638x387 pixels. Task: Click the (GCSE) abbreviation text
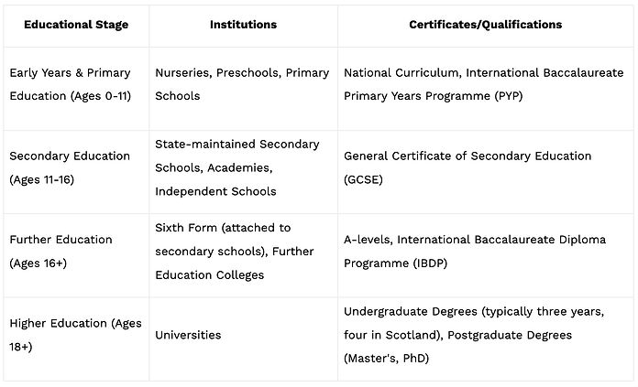(363, 179)
